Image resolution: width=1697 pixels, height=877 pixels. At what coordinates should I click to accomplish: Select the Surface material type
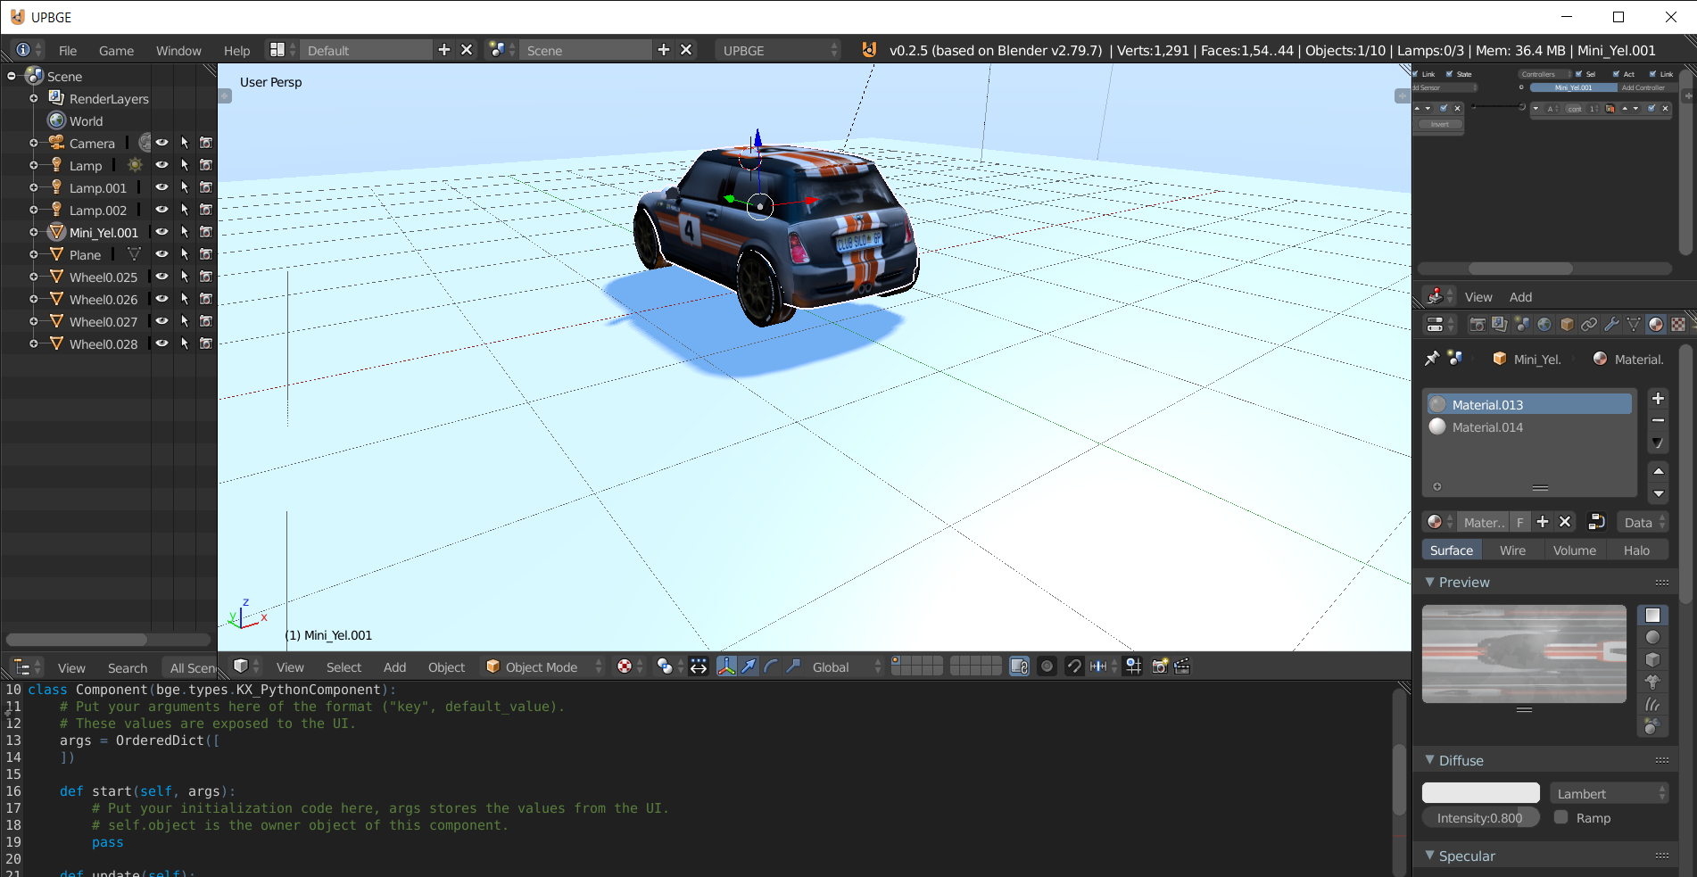coord(1452,550)
